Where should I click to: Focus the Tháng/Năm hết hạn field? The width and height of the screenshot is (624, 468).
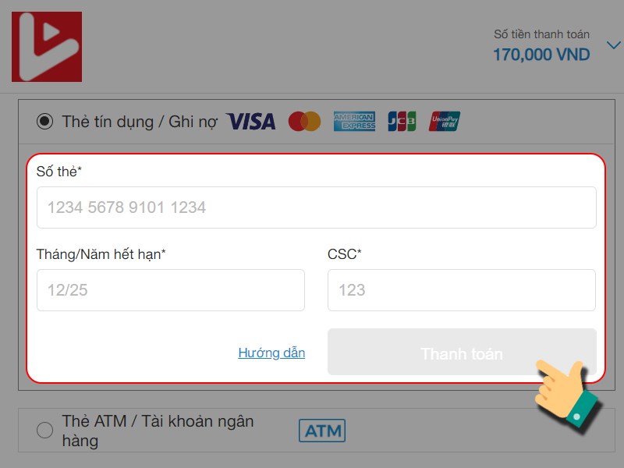(x=171, y=290)
